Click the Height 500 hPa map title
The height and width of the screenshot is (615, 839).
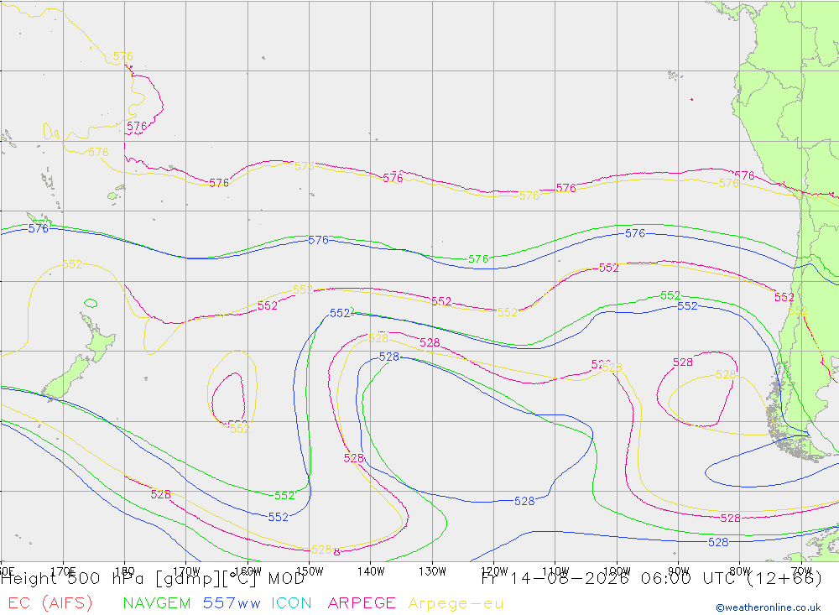[x=153, y=579]
